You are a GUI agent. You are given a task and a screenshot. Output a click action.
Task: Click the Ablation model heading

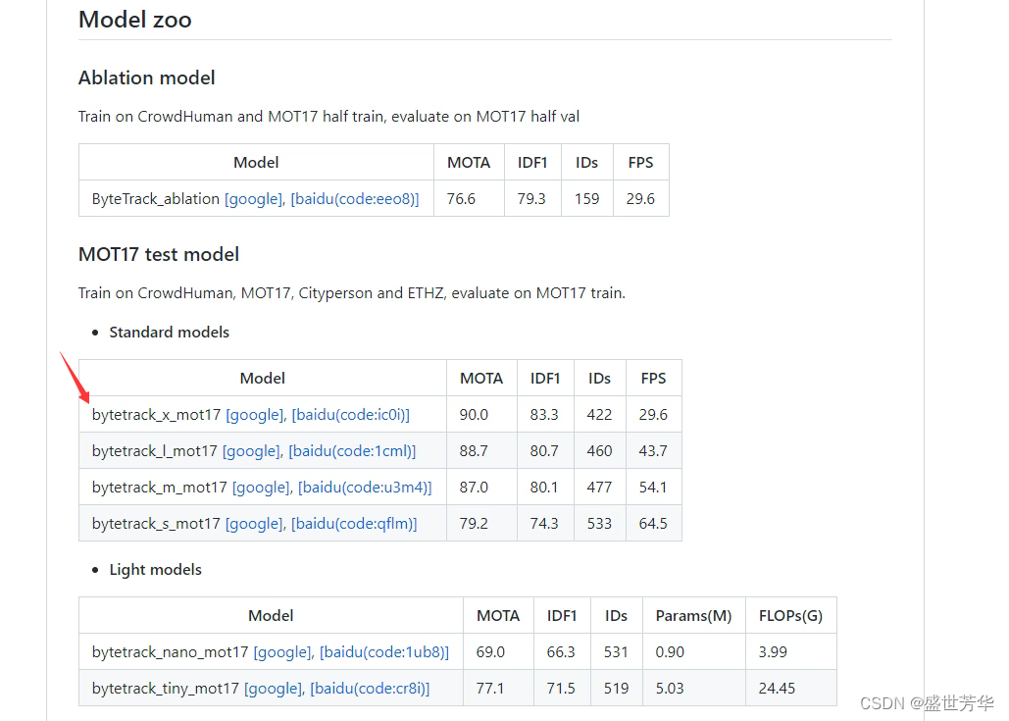147,78
